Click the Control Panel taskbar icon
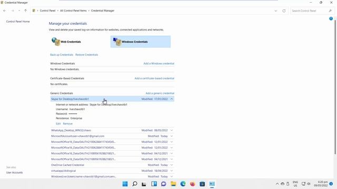The height and width of the screenshot is (189, 337). coord(212,184)
